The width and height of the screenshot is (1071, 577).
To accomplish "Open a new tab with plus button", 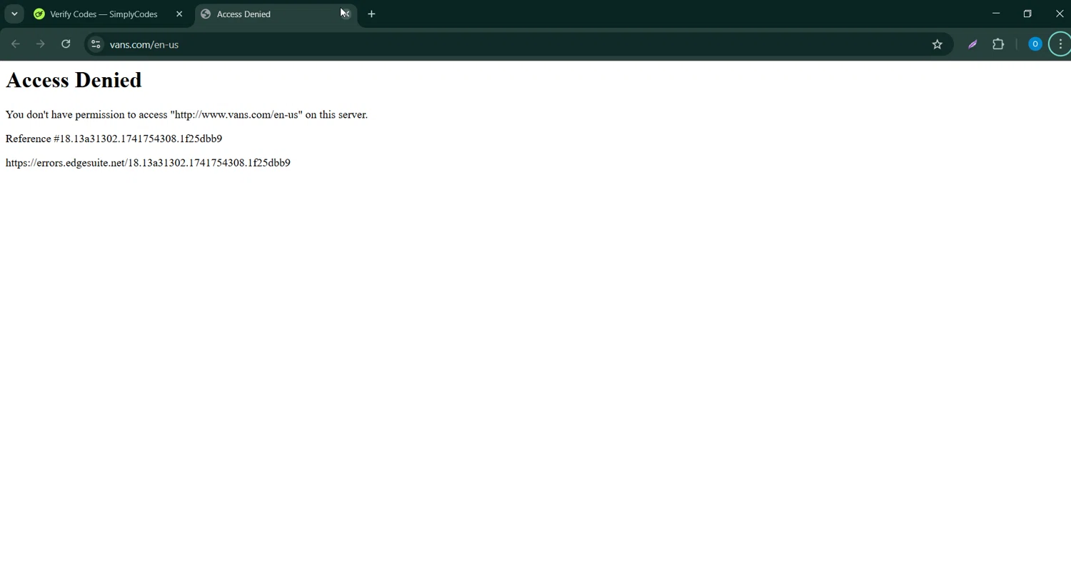I will click(x=371, y=14).
